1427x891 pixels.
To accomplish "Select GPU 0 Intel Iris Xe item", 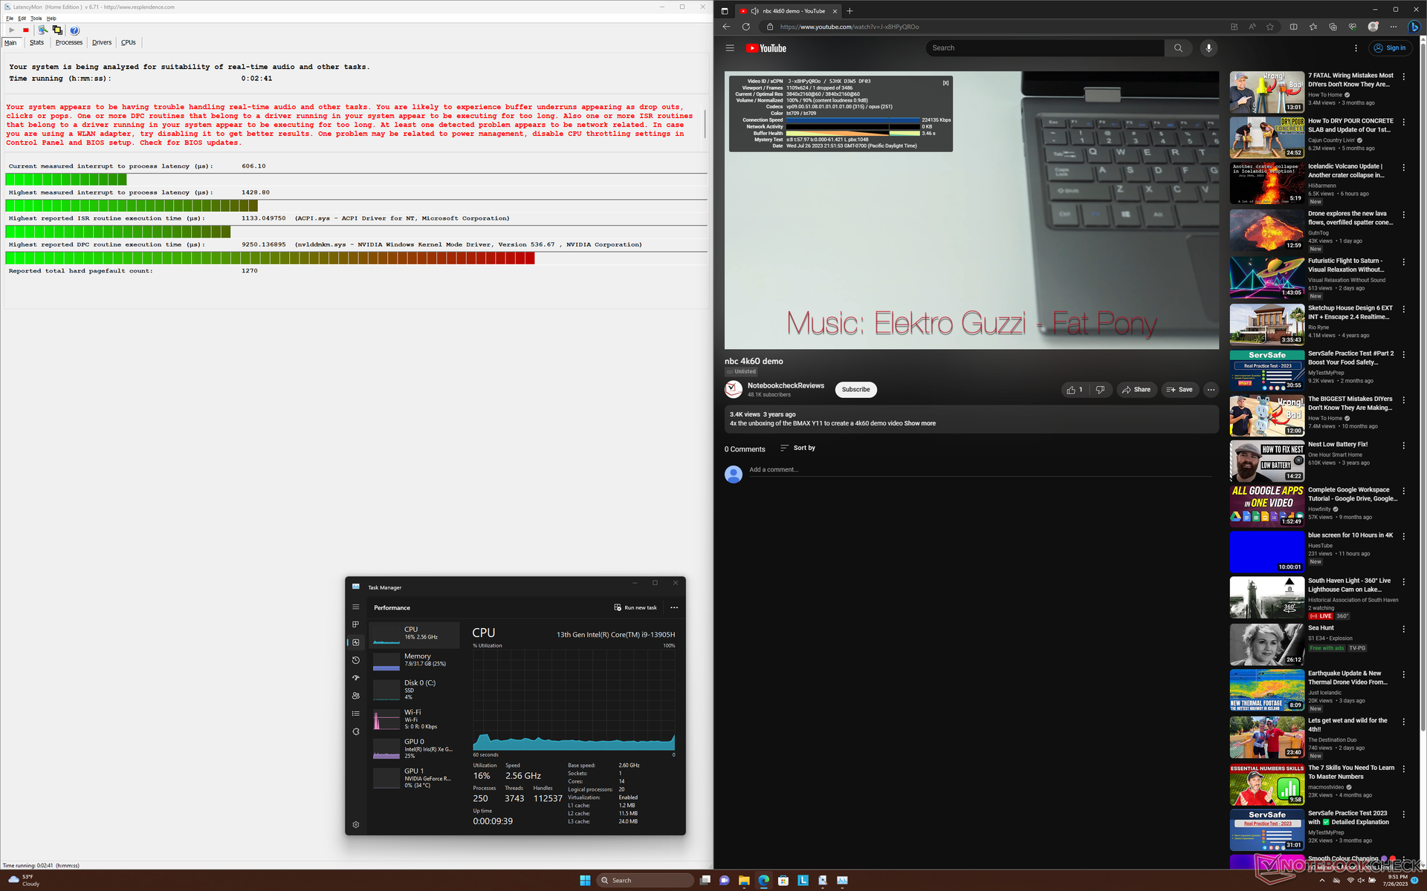I will (x=415, y=748).
